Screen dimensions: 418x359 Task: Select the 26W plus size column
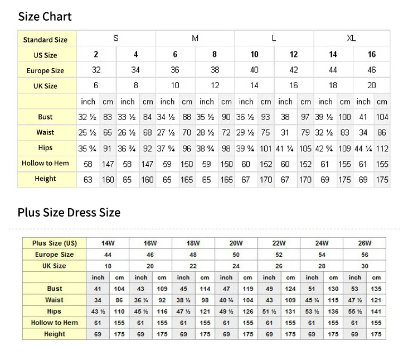tap(365, 243)
